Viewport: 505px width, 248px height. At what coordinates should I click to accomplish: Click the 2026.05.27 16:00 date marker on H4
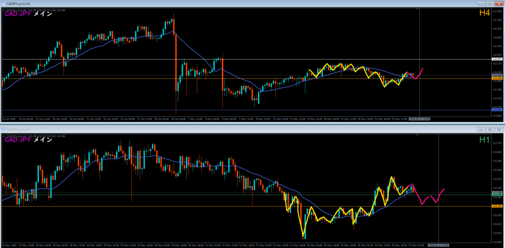coord(420,119)
